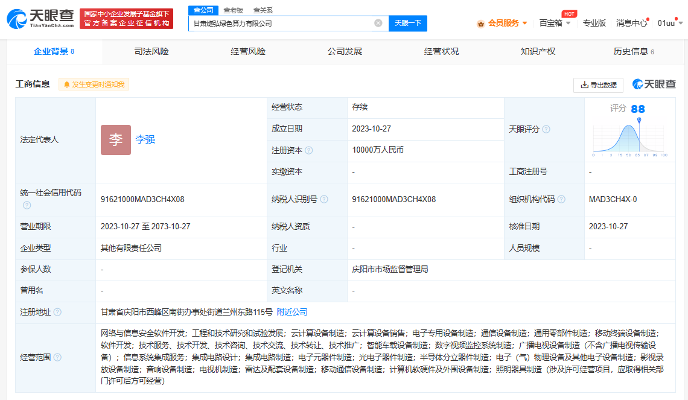Select the 查老板 search mode tab
The width and height of the screenshot is (688, 400).
[x=234, y=10]
